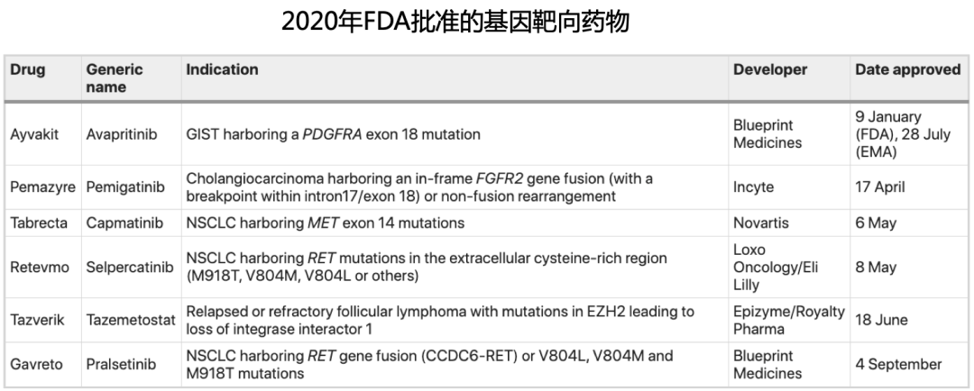This screenshot has height=391, width=974.
Task: Click Tazemetostat in the table
Action: (x=131, y=320)
